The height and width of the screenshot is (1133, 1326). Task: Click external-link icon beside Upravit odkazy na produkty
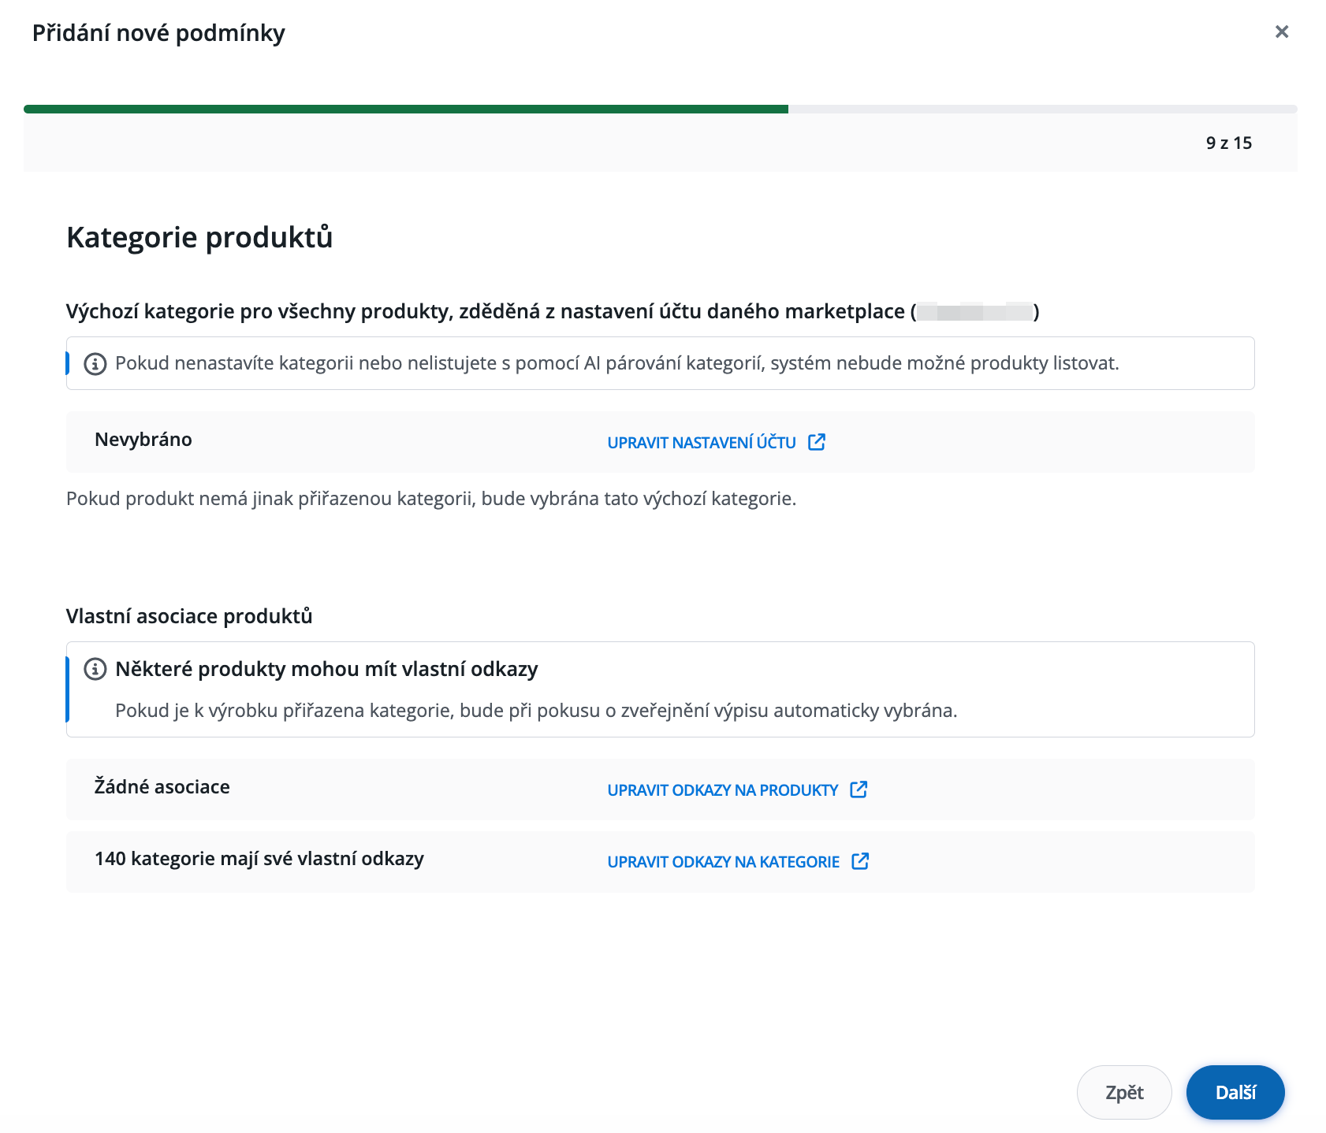[859, 789]
